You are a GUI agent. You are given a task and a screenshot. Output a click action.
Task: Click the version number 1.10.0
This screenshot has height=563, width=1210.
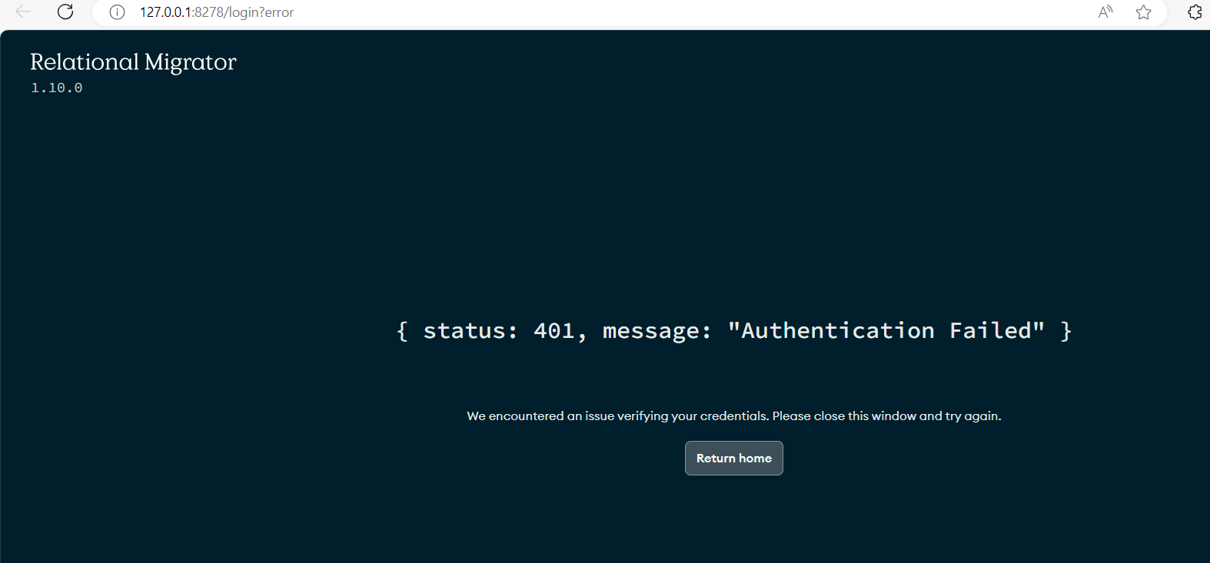click(x=56, y=88)
